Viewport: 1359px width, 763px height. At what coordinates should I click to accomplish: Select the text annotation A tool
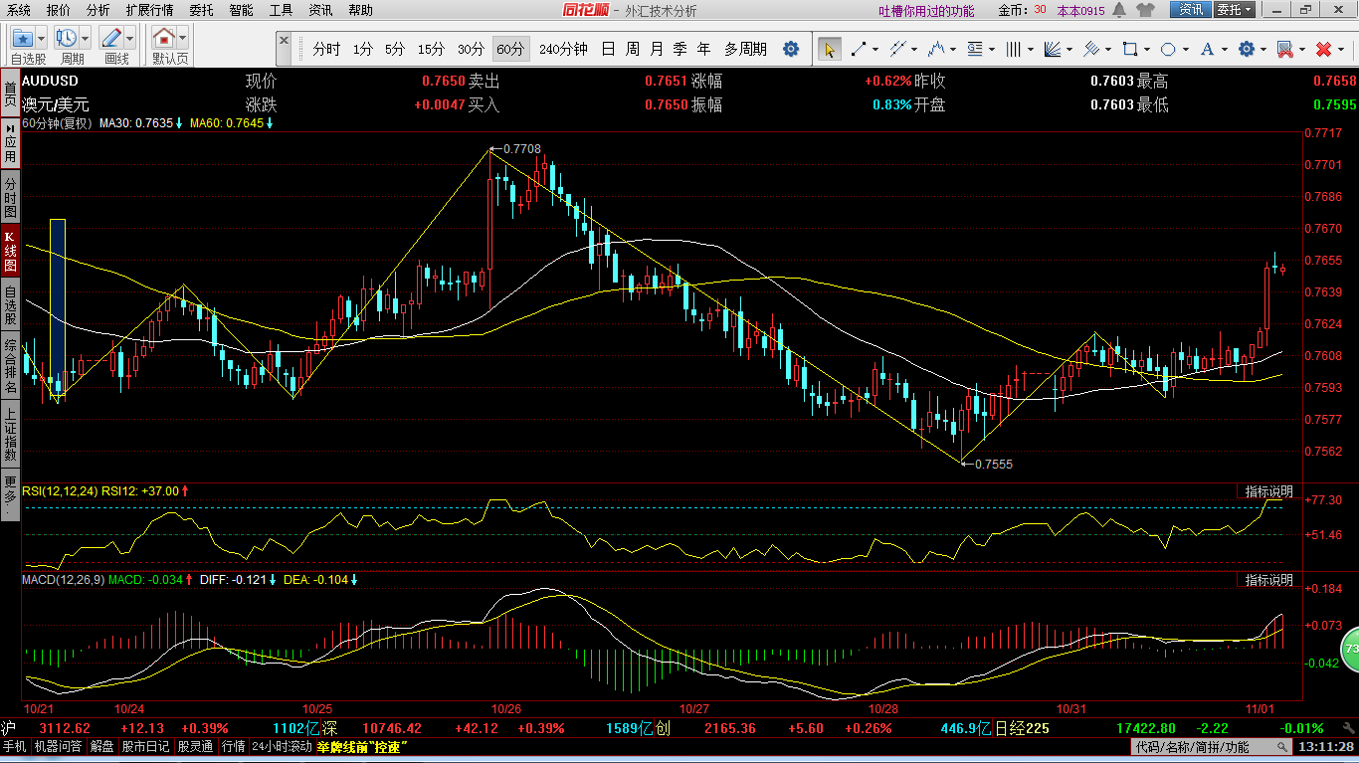coord(1207,49)
